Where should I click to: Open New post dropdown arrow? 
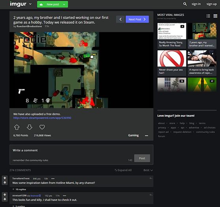64,4
